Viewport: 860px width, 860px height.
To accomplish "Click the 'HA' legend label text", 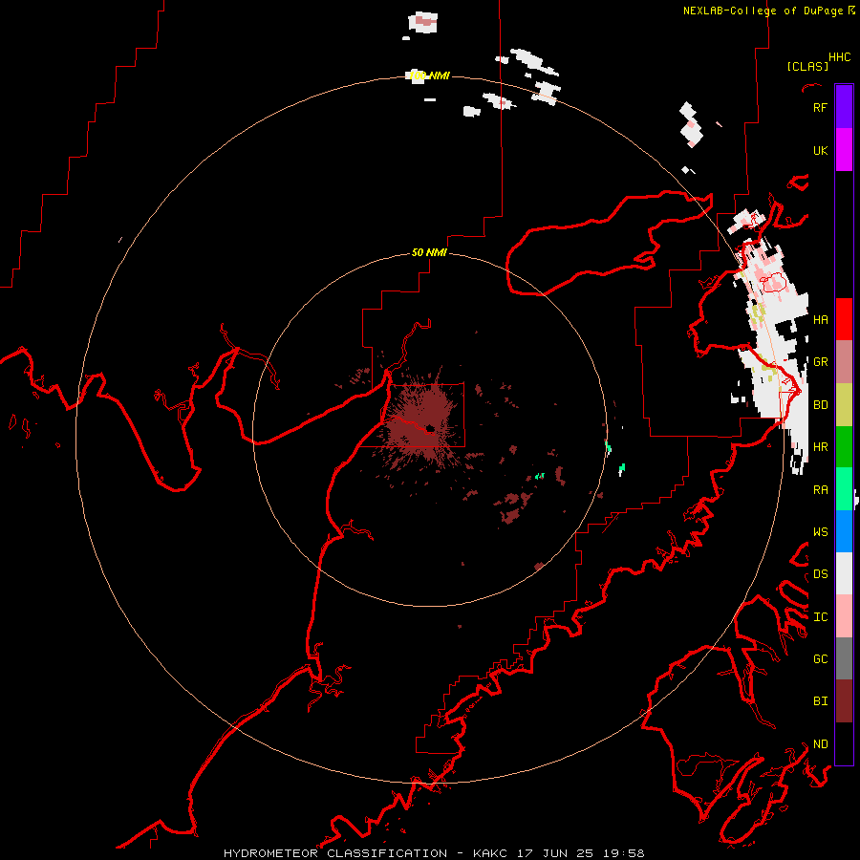I will coord(820,319).
